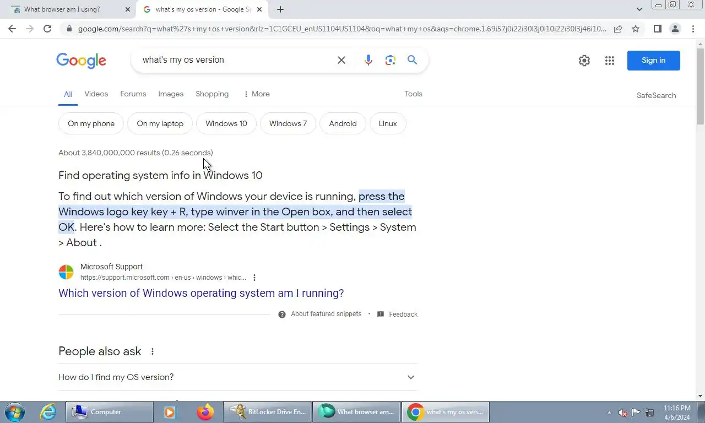The image size is (705, 423).
Task: Open 'People also ask' options menu
Action: [153, 351]
